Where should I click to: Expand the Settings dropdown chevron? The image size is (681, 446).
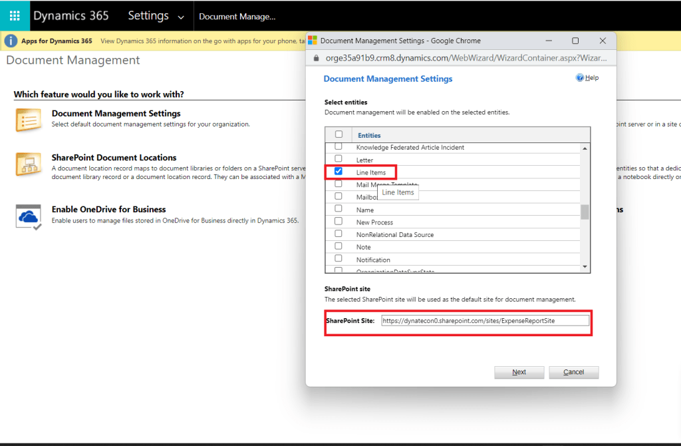pos(181,17)
